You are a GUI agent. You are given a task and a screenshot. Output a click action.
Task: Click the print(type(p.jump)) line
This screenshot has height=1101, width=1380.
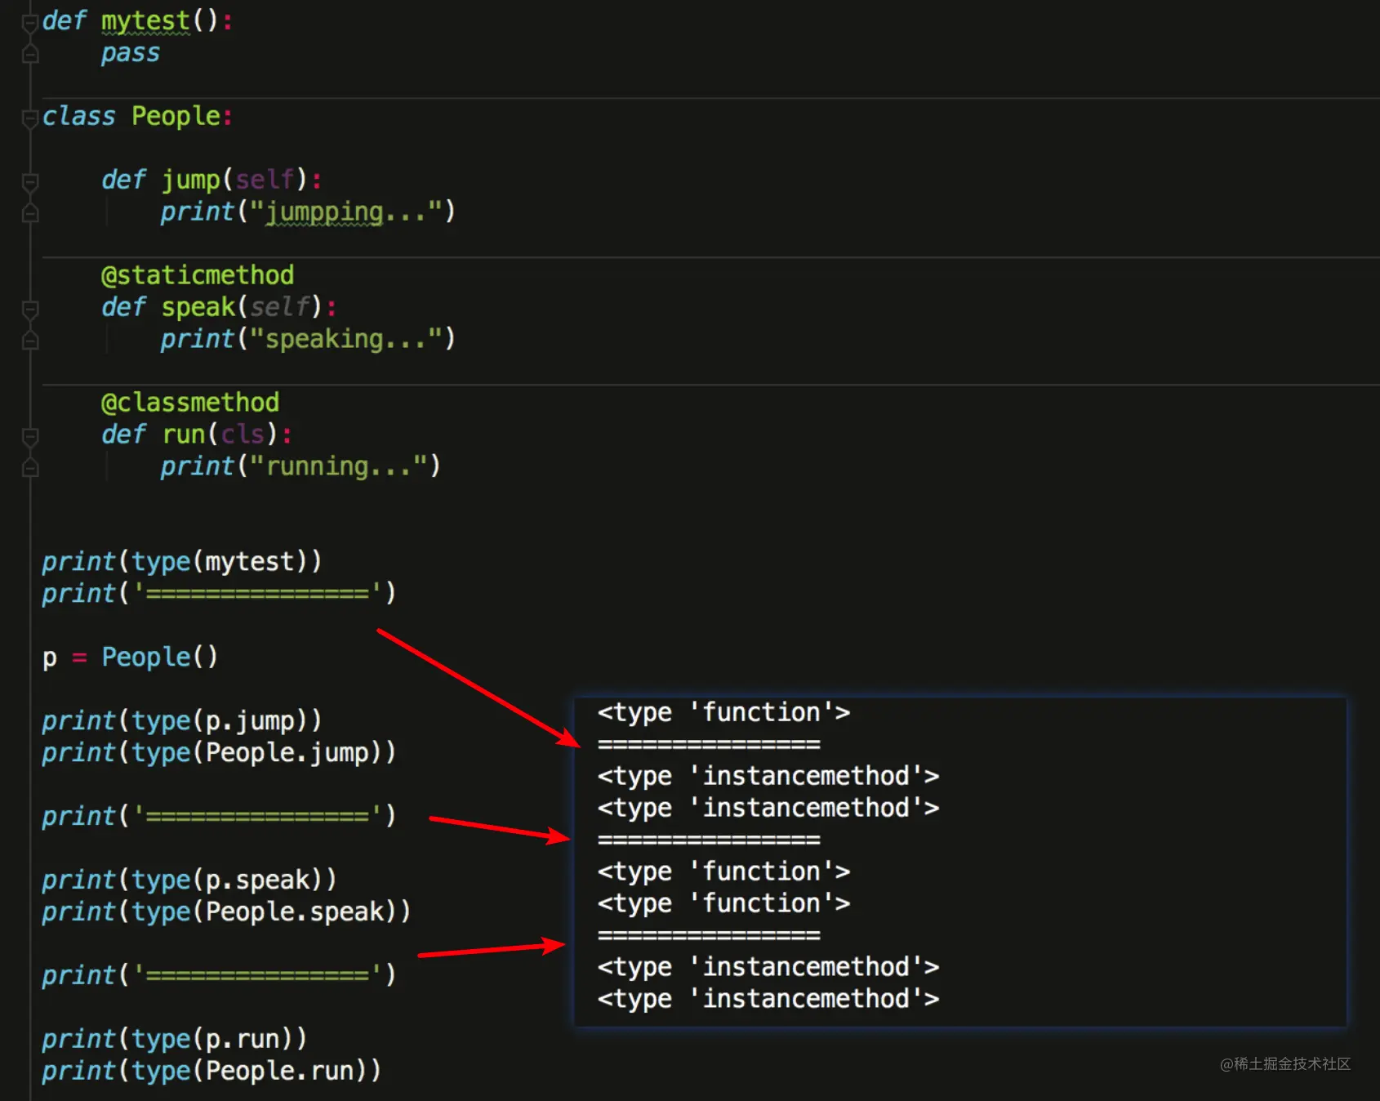[182, 720]
